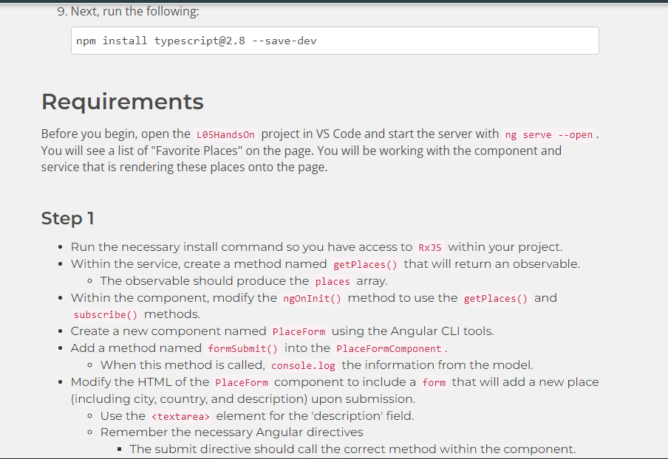Click the Step 1 heading
The width and height of the screenshot is (668, 459).
click(x=67, y=218)
